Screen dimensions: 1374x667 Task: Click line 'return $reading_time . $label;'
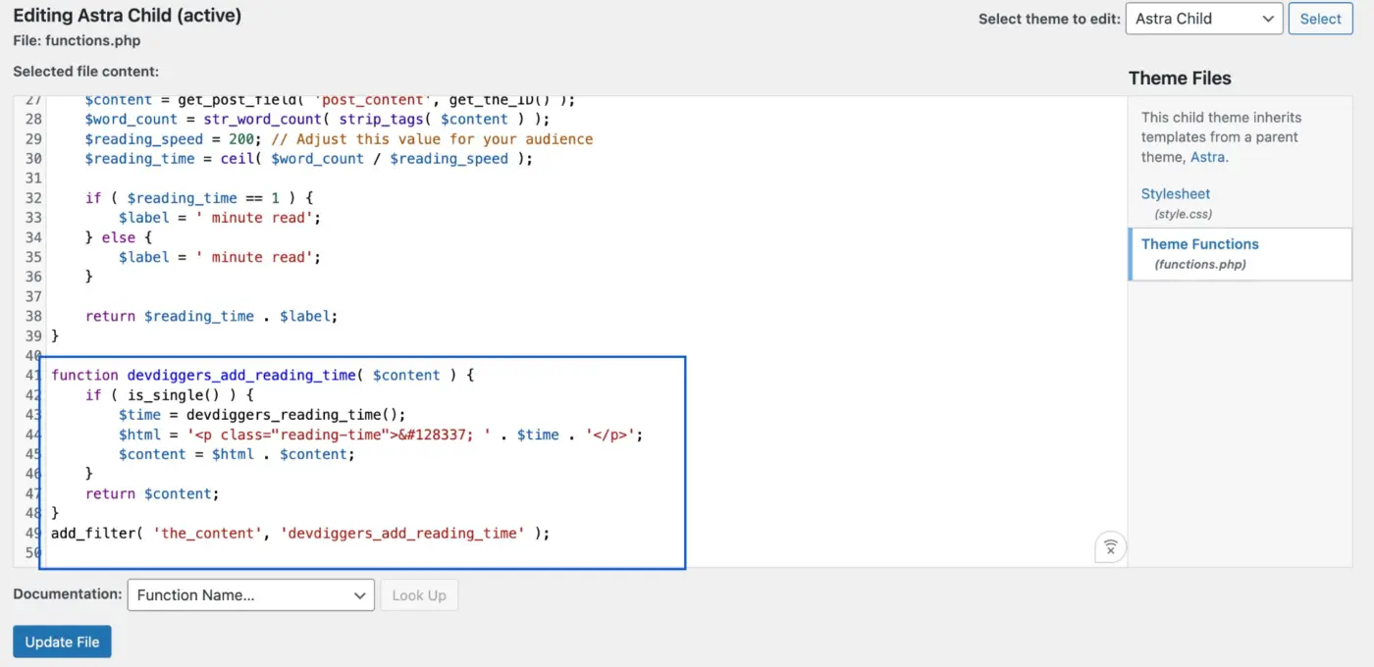point(211,316)
